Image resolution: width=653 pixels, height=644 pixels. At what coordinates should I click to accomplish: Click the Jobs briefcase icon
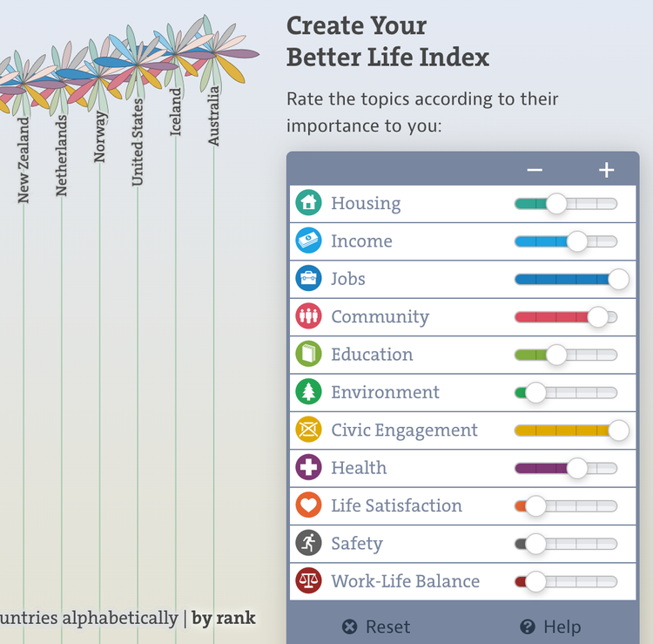pyautogui.click(x=308, y=278)
